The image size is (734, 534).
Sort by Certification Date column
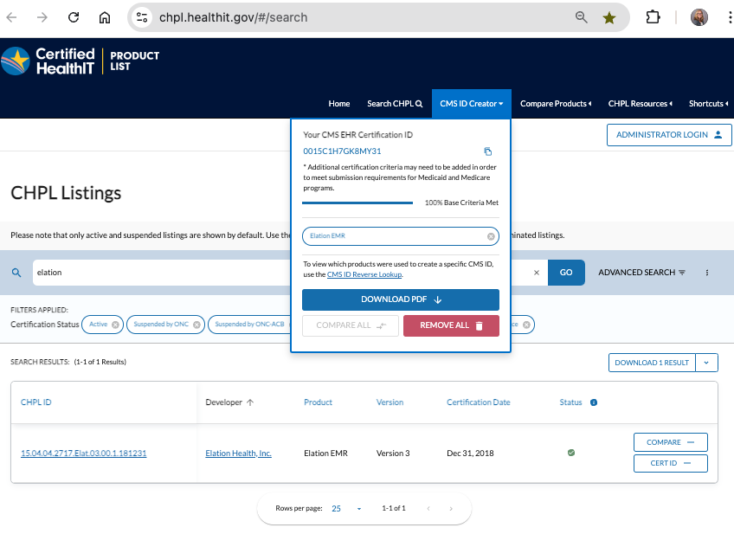coord(478,402)
